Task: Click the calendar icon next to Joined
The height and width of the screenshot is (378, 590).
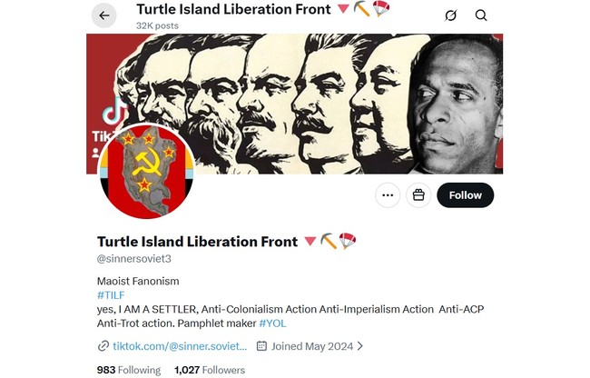Action: pyautogui.click(x=261, y=346)
